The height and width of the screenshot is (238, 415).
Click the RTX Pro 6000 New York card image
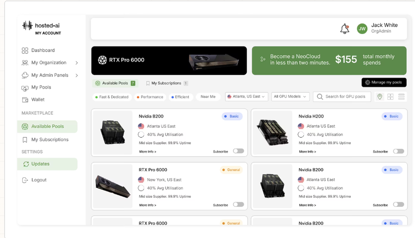pos(113,186)
